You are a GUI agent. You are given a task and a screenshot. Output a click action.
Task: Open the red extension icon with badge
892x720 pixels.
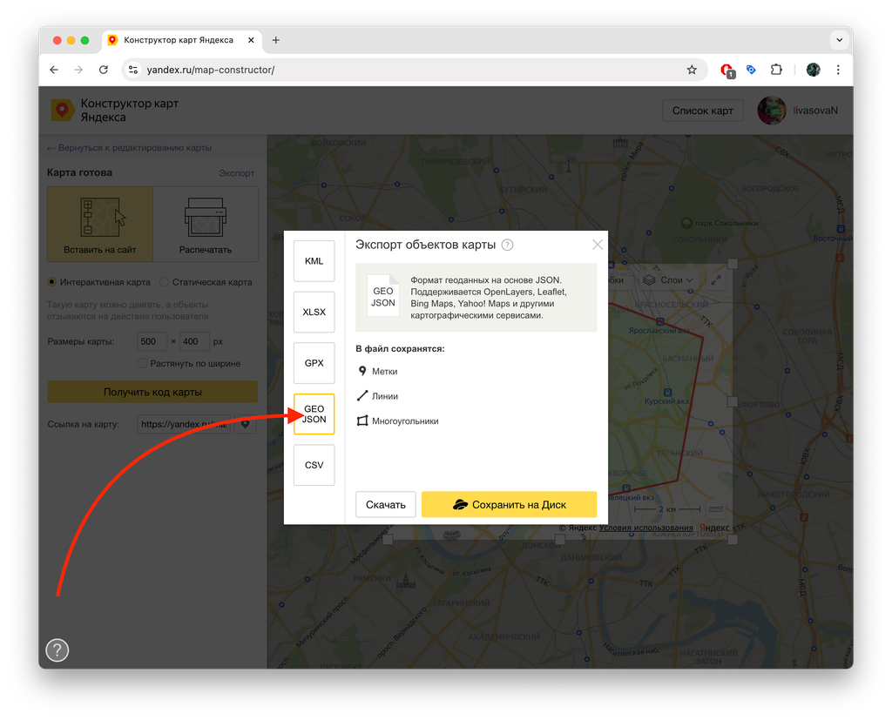[x=727, y=70]
